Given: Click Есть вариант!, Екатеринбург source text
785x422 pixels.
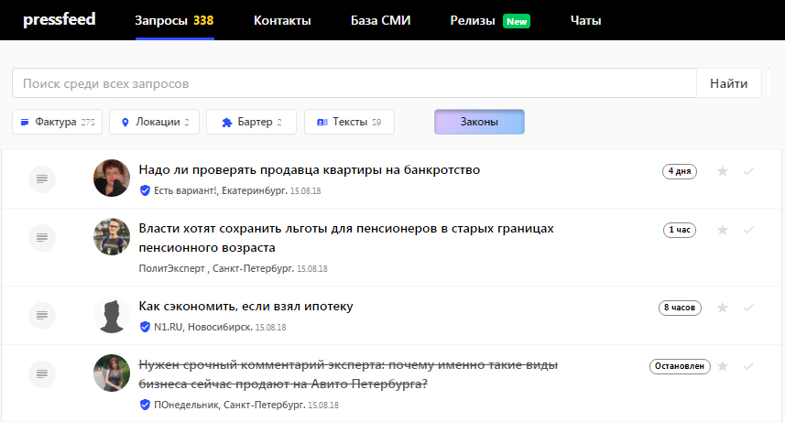Looking at the screenshot, I should pos(220,190).
